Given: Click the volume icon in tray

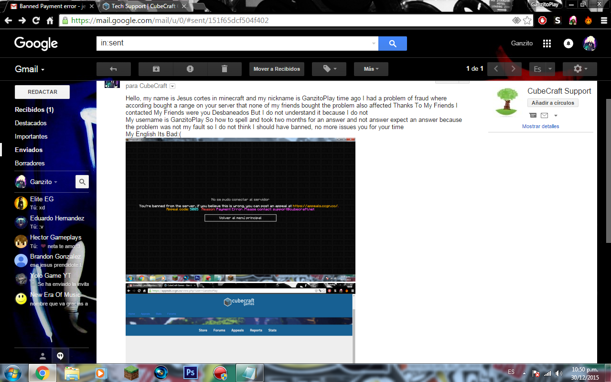Looking at the screenshot, I should pyautogui.click(x=559, y=373).
